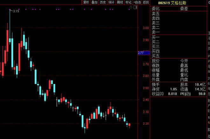
Task: Click the 量比 volume ratio label
Action: coord(184,75)
